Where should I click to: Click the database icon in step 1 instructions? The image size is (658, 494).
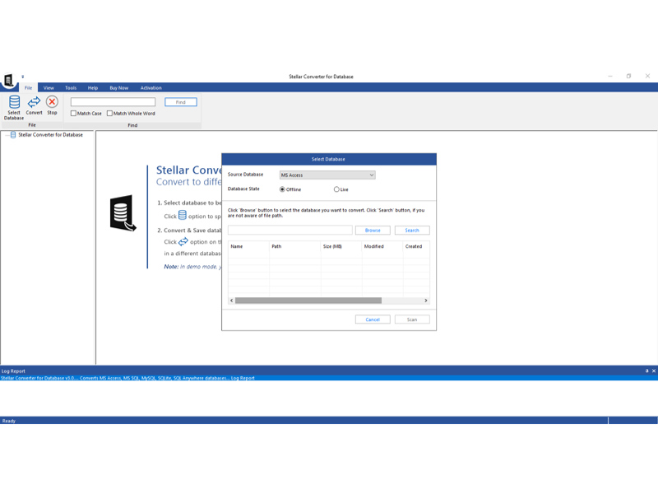pyautogui.click(x=183, y=215)
